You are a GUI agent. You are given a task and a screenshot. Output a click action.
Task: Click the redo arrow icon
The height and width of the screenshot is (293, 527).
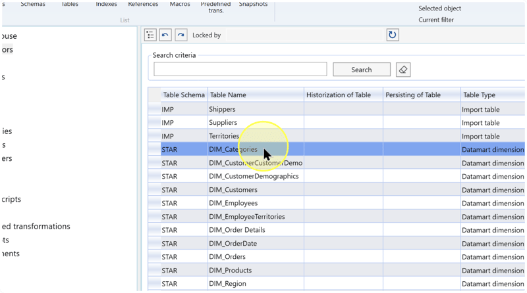tap(180, 35)
